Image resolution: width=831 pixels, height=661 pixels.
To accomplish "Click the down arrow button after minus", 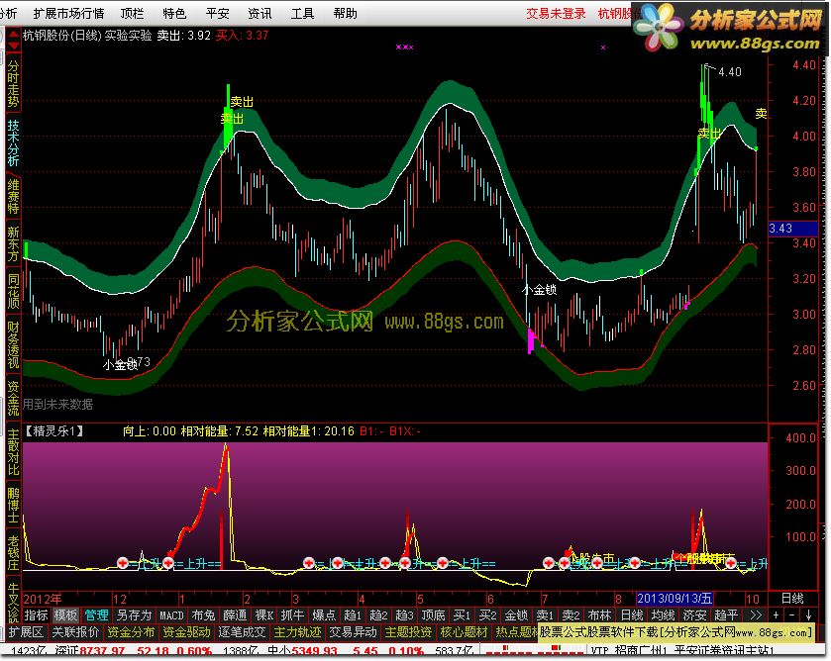I will 809,614.
